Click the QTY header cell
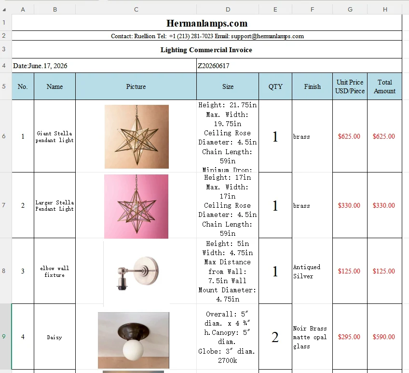 pyautogui.click(x=275, y=86)
